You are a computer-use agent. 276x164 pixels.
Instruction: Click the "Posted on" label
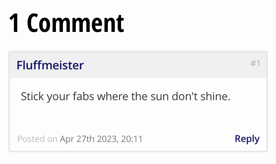tap(37, 139)
